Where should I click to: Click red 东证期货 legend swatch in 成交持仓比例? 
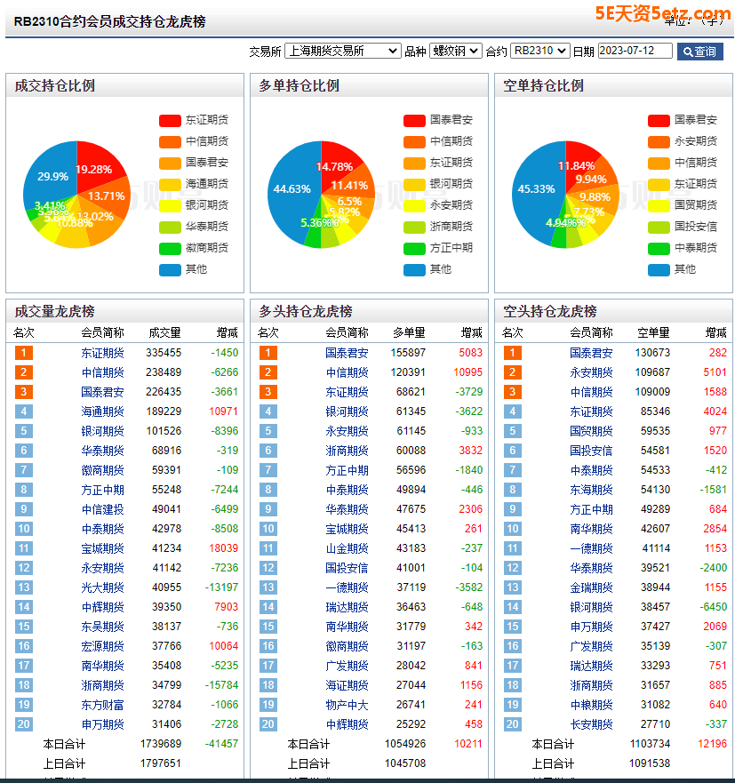pos(170,120)
